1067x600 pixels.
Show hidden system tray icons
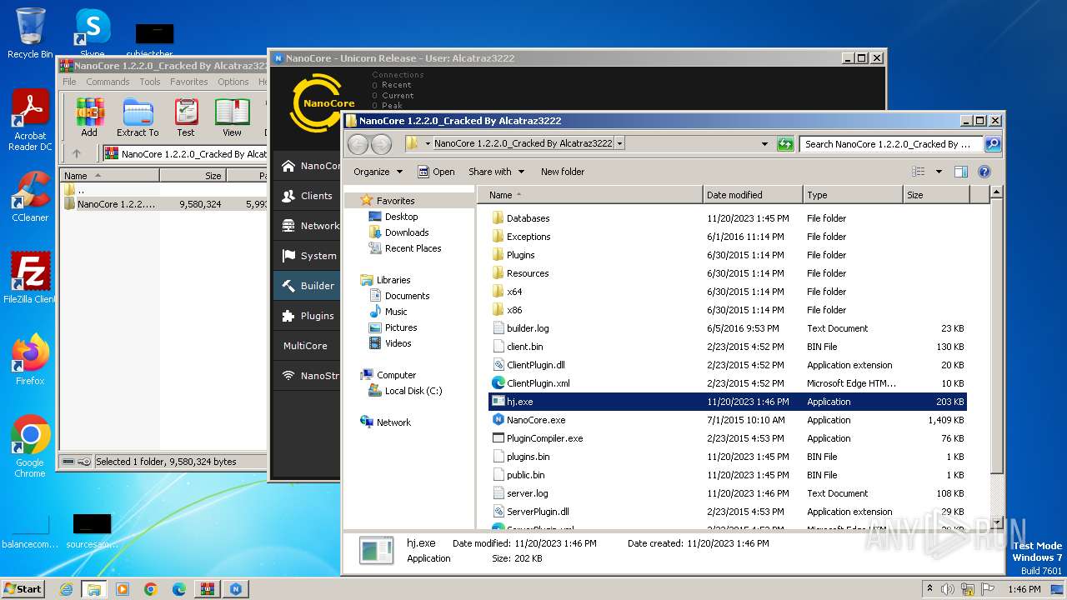coord(929,589)
